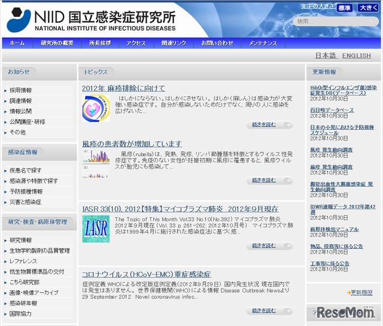Open IDWR速報データ 2012年第42週 link
Image resolution: width=383 pixels, height=326 pixels.
point(343,209)
